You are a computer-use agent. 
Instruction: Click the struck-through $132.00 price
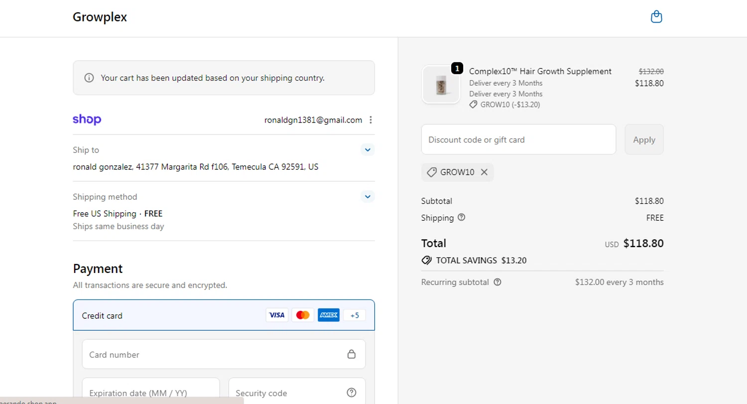(651, 71)
